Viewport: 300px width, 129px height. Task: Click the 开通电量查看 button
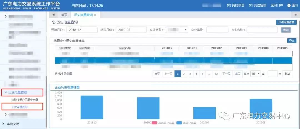286,22
